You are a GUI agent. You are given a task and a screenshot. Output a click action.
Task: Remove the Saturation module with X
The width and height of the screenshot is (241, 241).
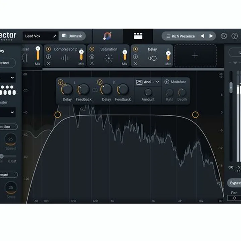point(92,63)
